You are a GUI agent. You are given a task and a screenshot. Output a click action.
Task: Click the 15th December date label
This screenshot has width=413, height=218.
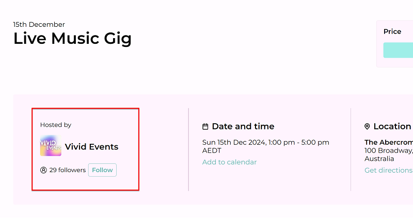tap(39, 24)
